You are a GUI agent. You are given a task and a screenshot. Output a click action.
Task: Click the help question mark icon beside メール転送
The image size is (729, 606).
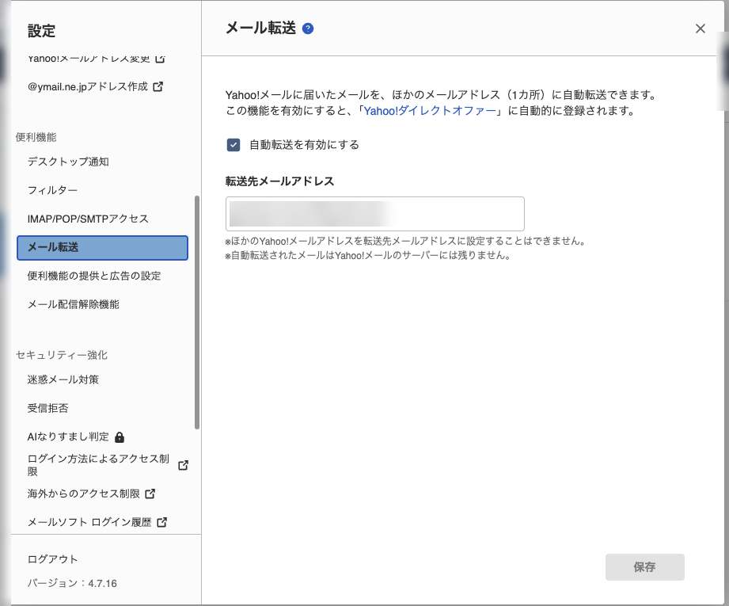[308, 29]
